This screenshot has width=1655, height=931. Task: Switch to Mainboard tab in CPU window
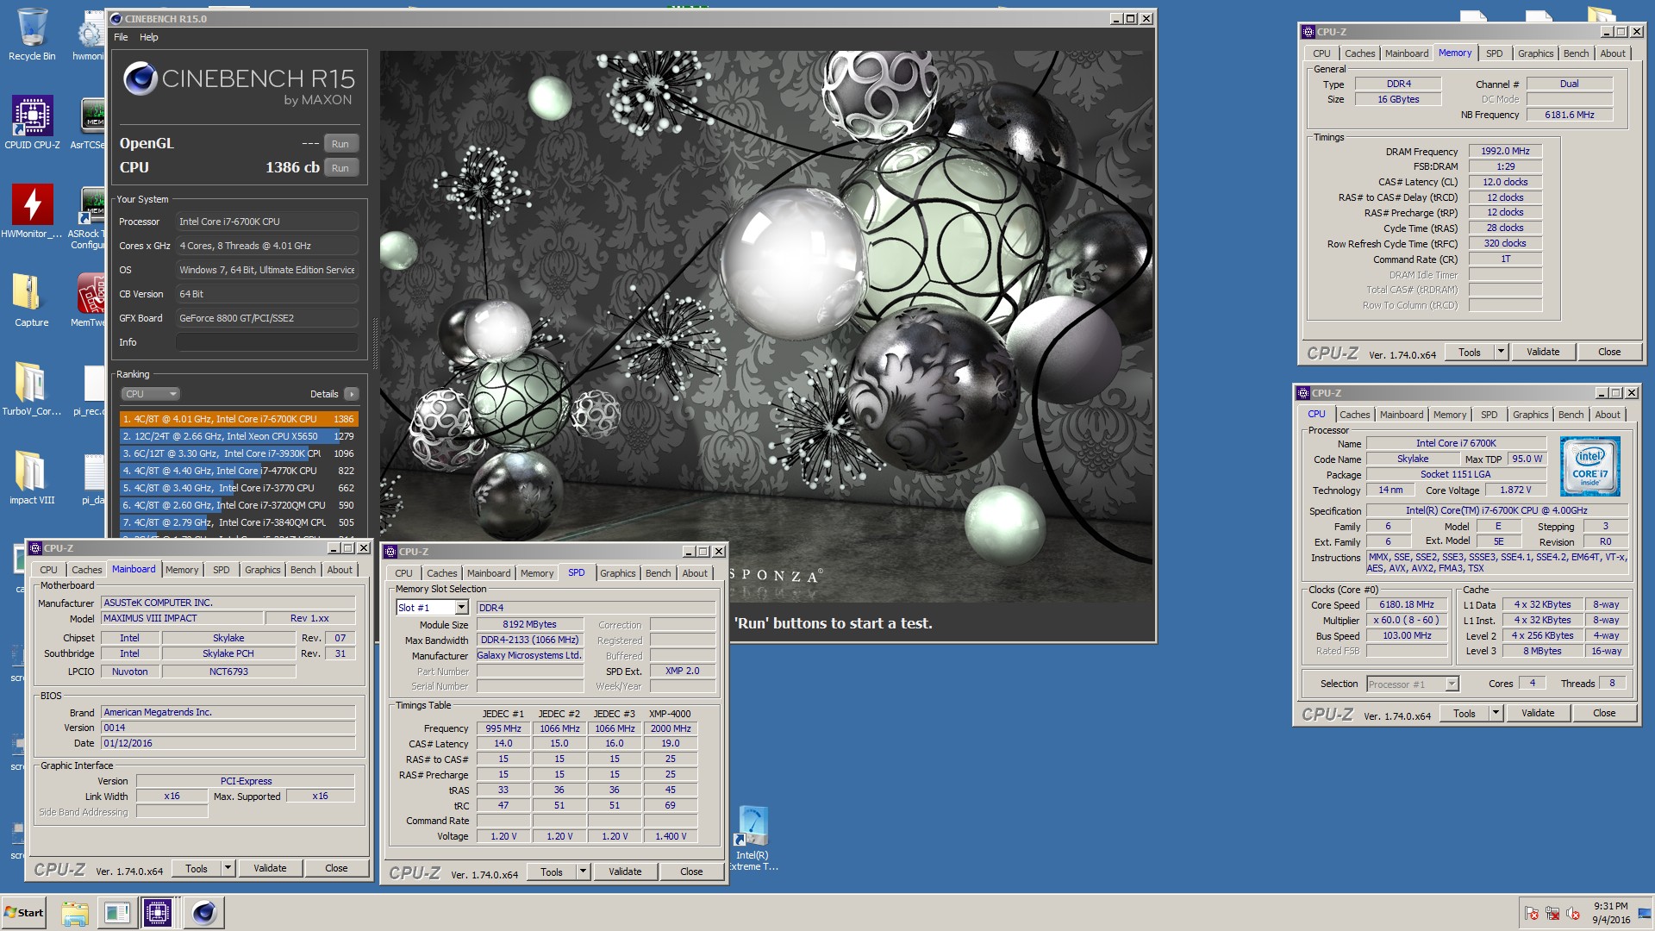pos(1402,415)
